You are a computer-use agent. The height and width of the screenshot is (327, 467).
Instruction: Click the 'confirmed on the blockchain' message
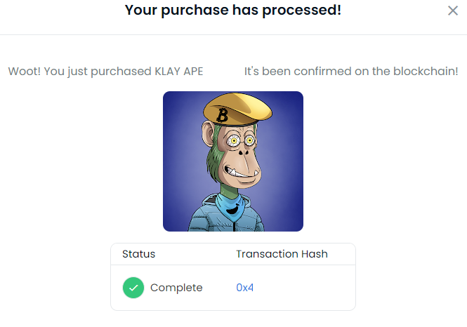coord(351,72)
